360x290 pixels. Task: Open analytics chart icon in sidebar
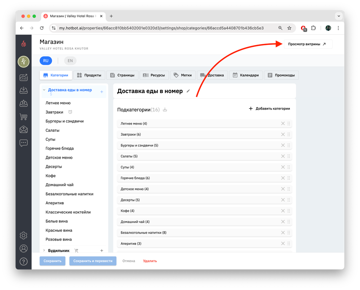coord(24,78)
